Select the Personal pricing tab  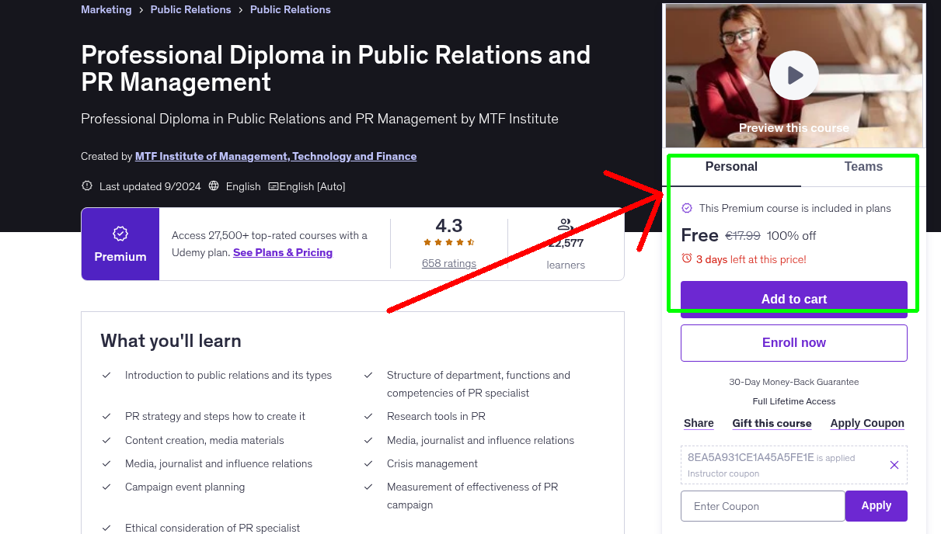[x=731, y=167]
